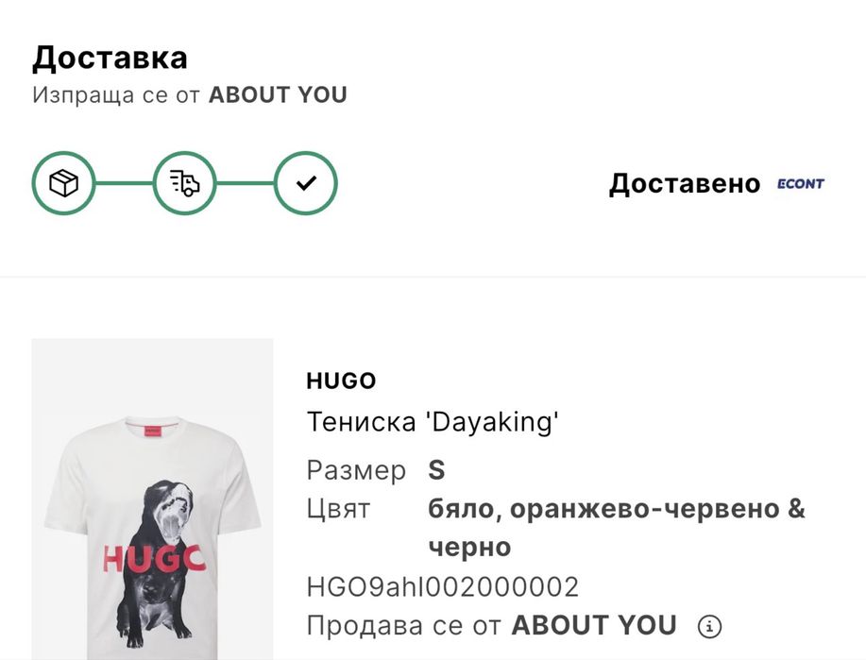866x660 pixels.
Task: Click the package box step icon
Action: (63, 183)
